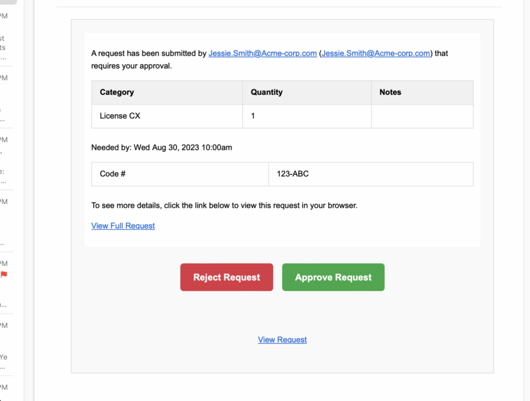
Task: Click the 'Needed by' date text
Action: [x=161, y=147]
